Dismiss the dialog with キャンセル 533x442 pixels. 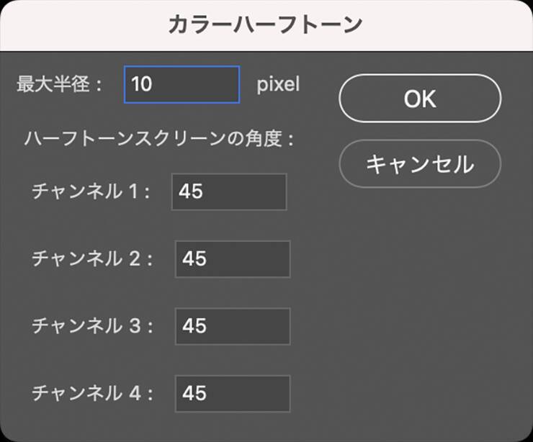pos(419,164)
